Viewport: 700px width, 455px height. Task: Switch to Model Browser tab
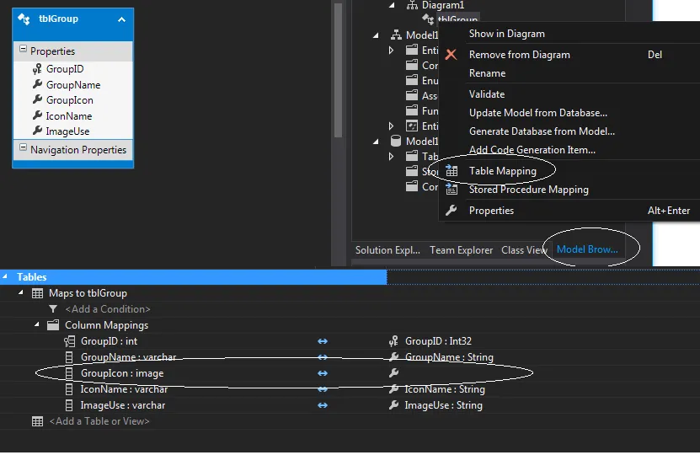coord(587,249)
